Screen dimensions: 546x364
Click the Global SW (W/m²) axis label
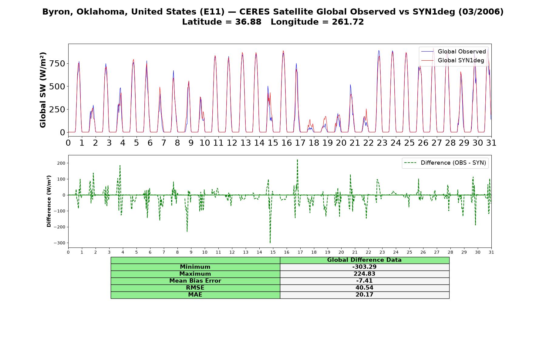(43, 90)
